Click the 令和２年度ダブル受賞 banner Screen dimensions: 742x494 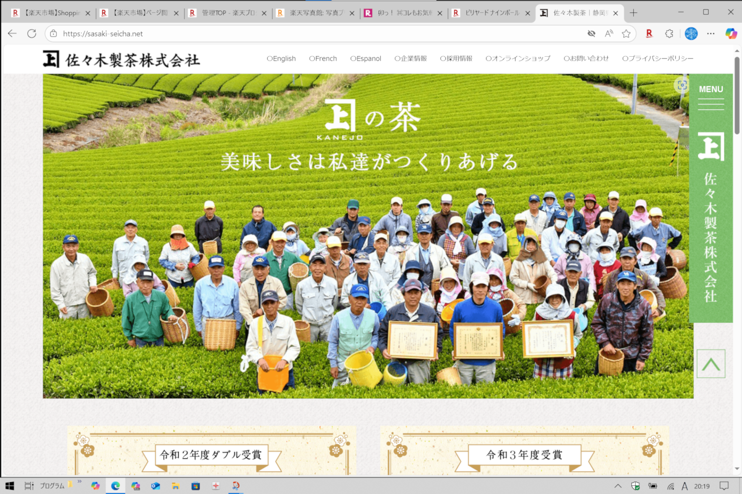tap(211, 452)
